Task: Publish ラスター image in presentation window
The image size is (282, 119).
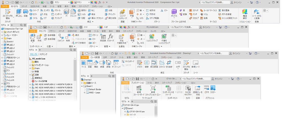Action: click(x=213, y=89)
